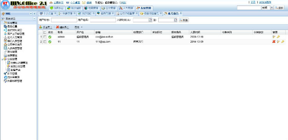Open the end date calendar picker
The width and height of the screenshot is (288, 140).
click(x=176, y=20)
